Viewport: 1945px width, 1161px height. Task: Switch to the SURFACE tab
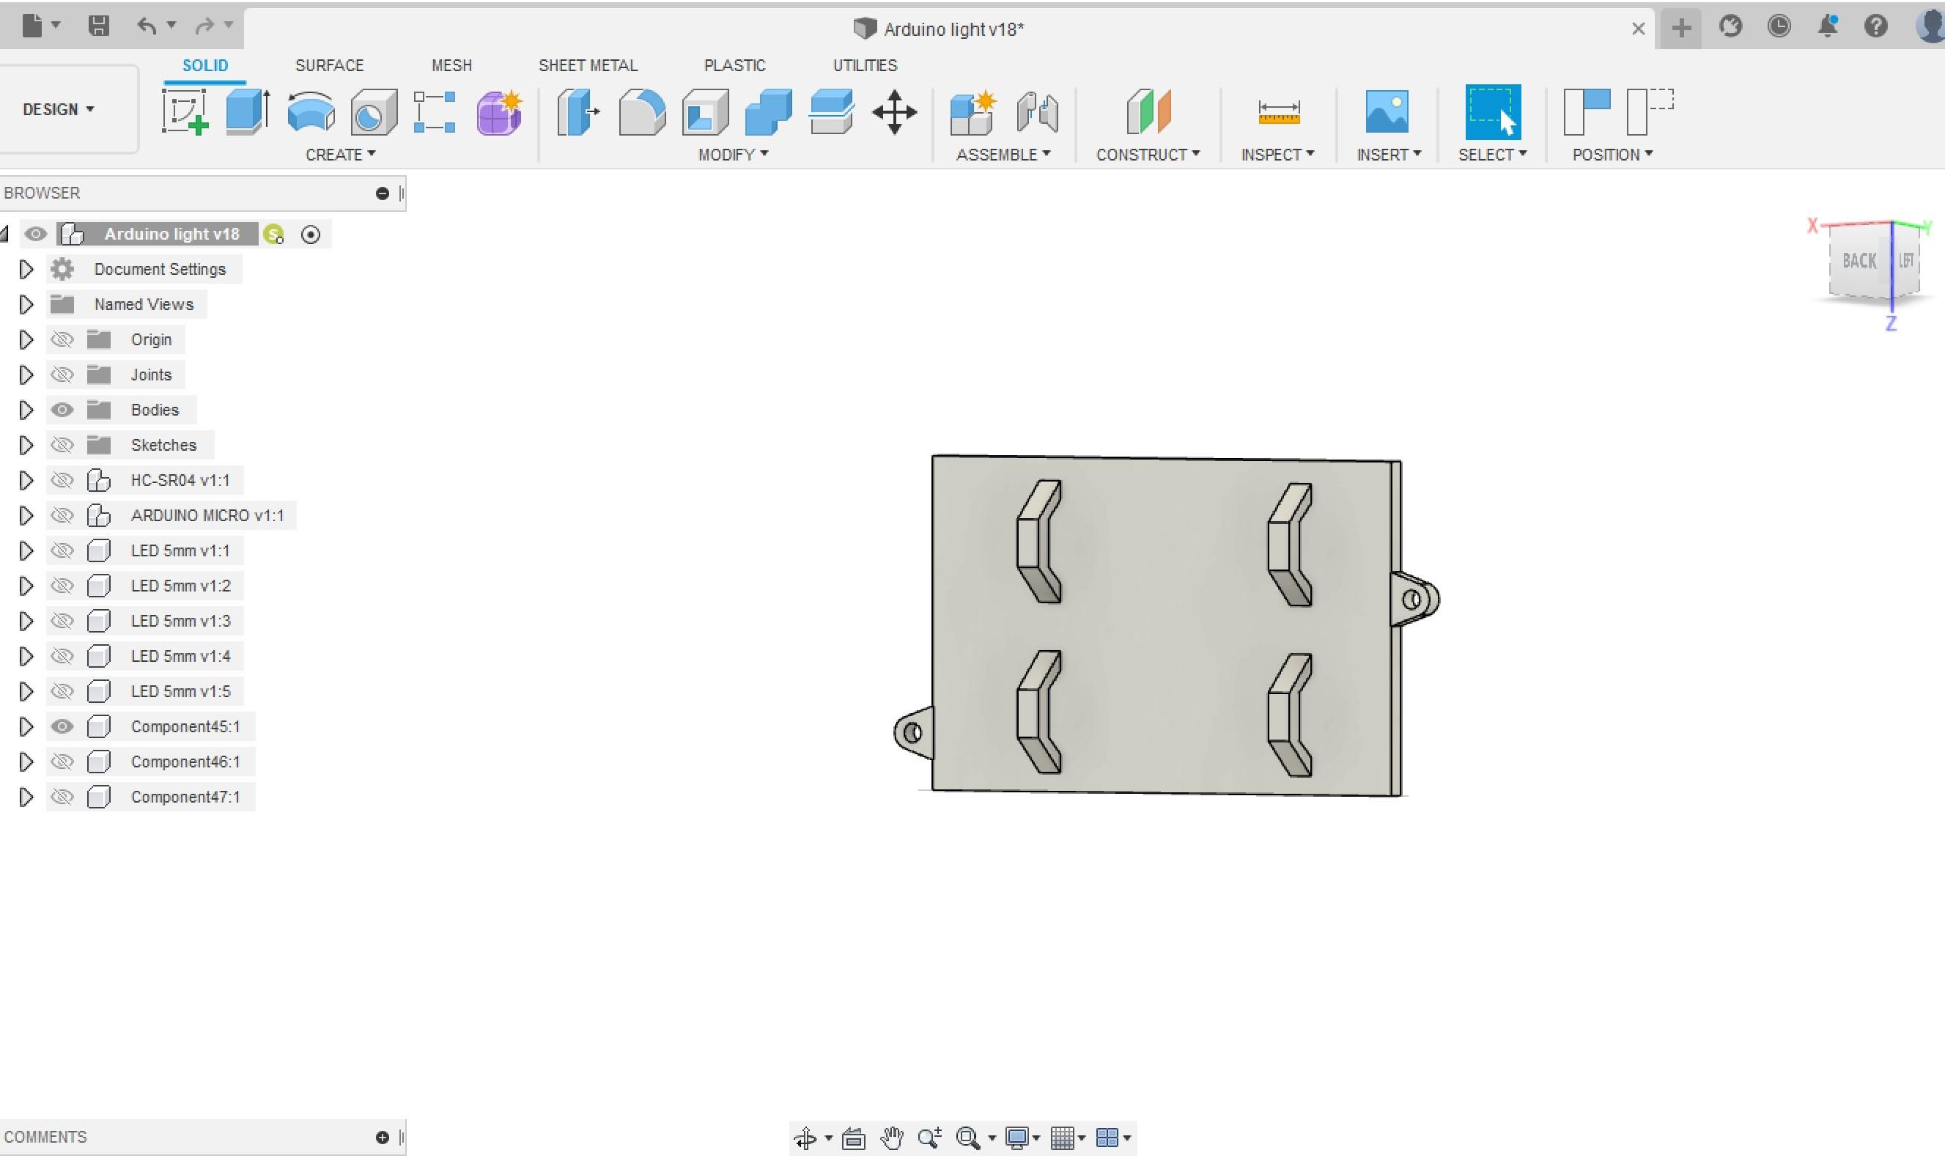pyautogui.click(x=328, y=65)
